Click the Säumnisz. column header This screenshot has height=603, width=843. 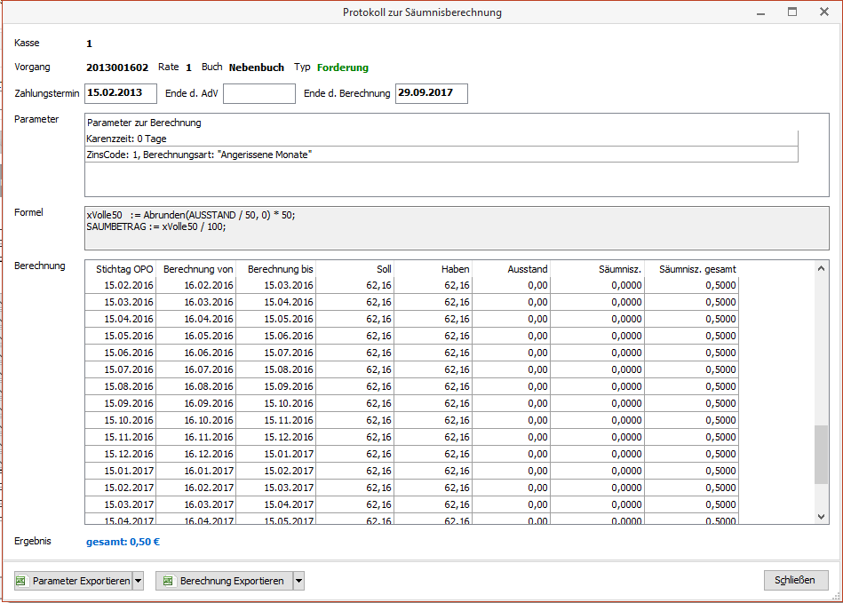[x=597, y=269]
